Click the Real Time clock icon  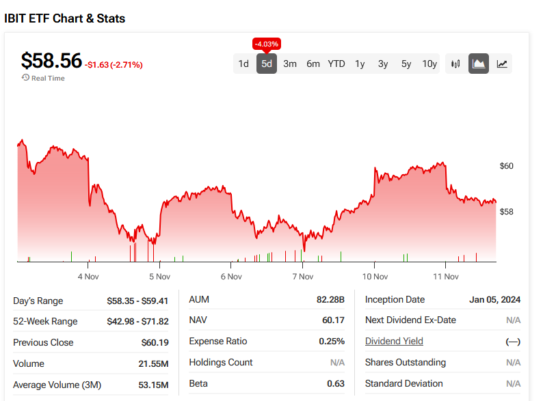coord(25,78)
